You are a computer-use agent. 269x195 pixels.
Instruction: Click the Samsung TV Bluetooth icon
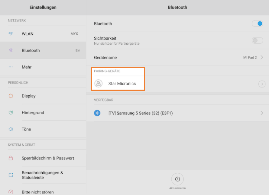97,113
